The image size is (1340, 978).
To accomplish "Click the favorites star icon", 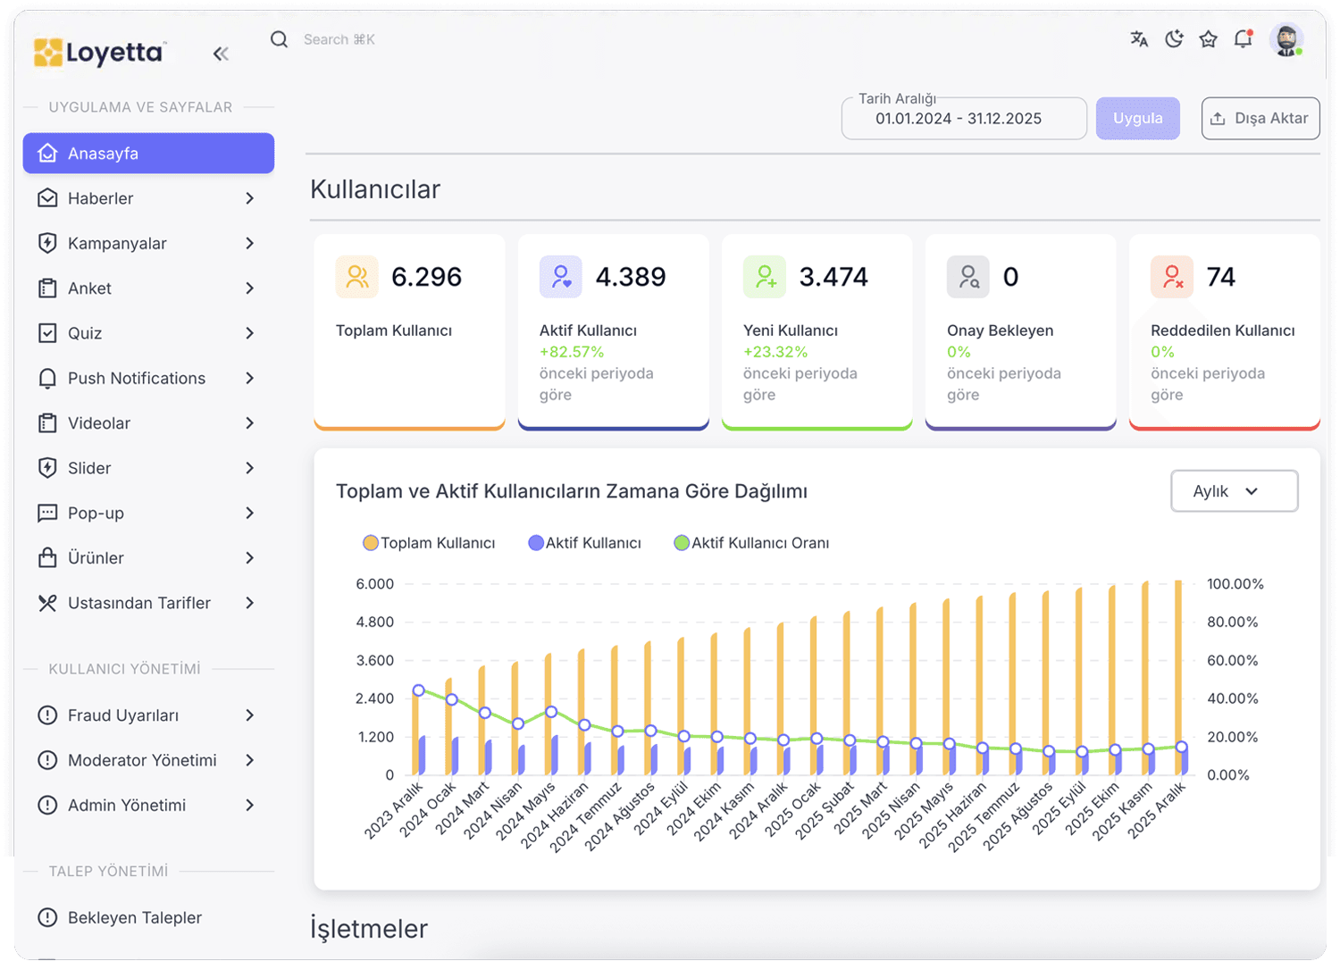I will coord(1208,39).
